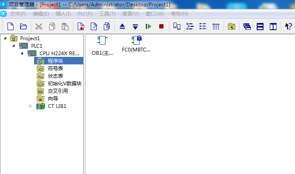The image size is (295, 174).
Task: Open the 插入(I) menu
Action: tap(63, 14)
